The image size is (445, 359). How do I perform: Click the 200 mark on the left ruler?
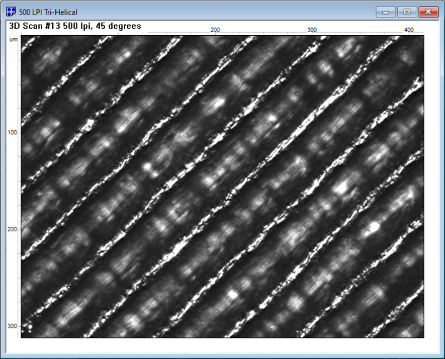pyautogui.click(x=13, y=229)
